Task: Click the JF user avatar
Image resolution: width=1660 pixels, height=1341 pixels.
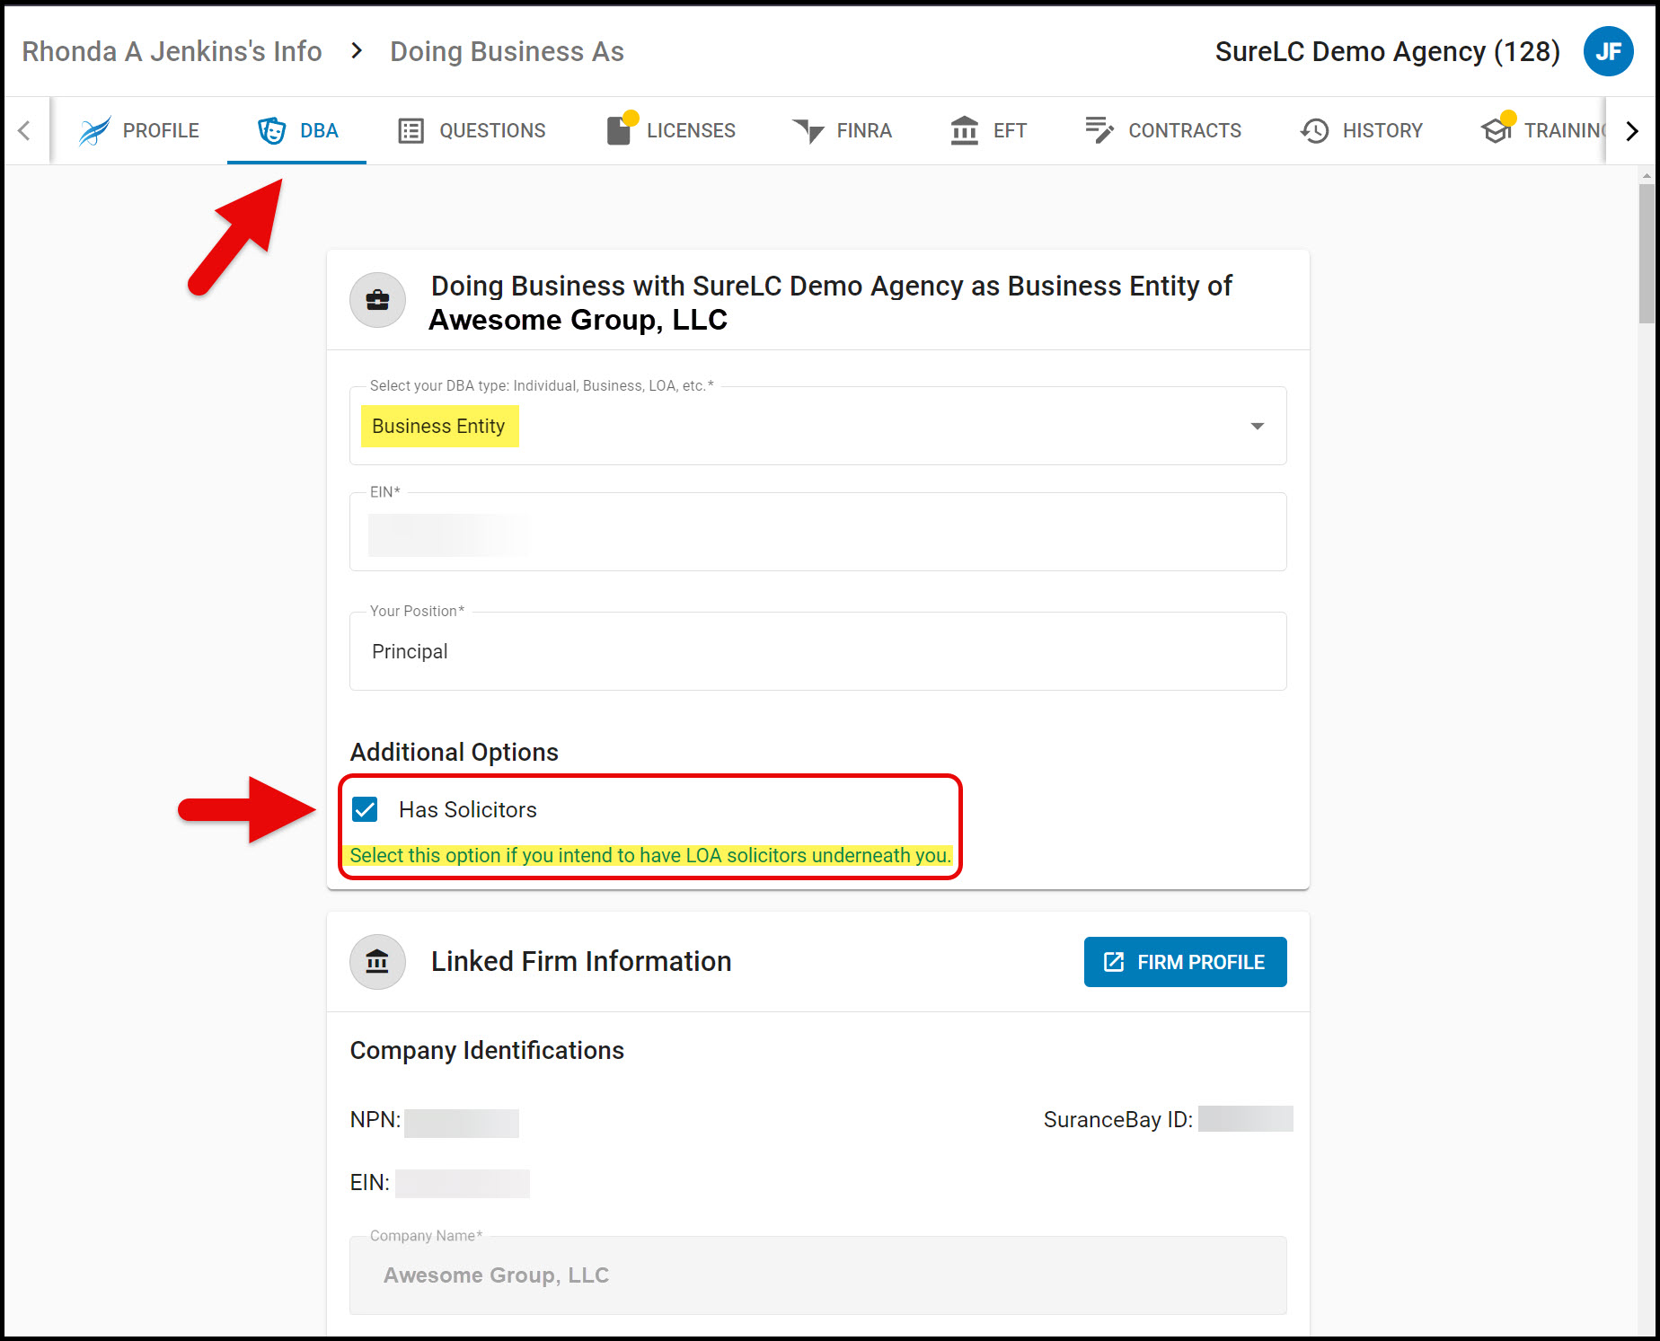Action: [1608, 51]
